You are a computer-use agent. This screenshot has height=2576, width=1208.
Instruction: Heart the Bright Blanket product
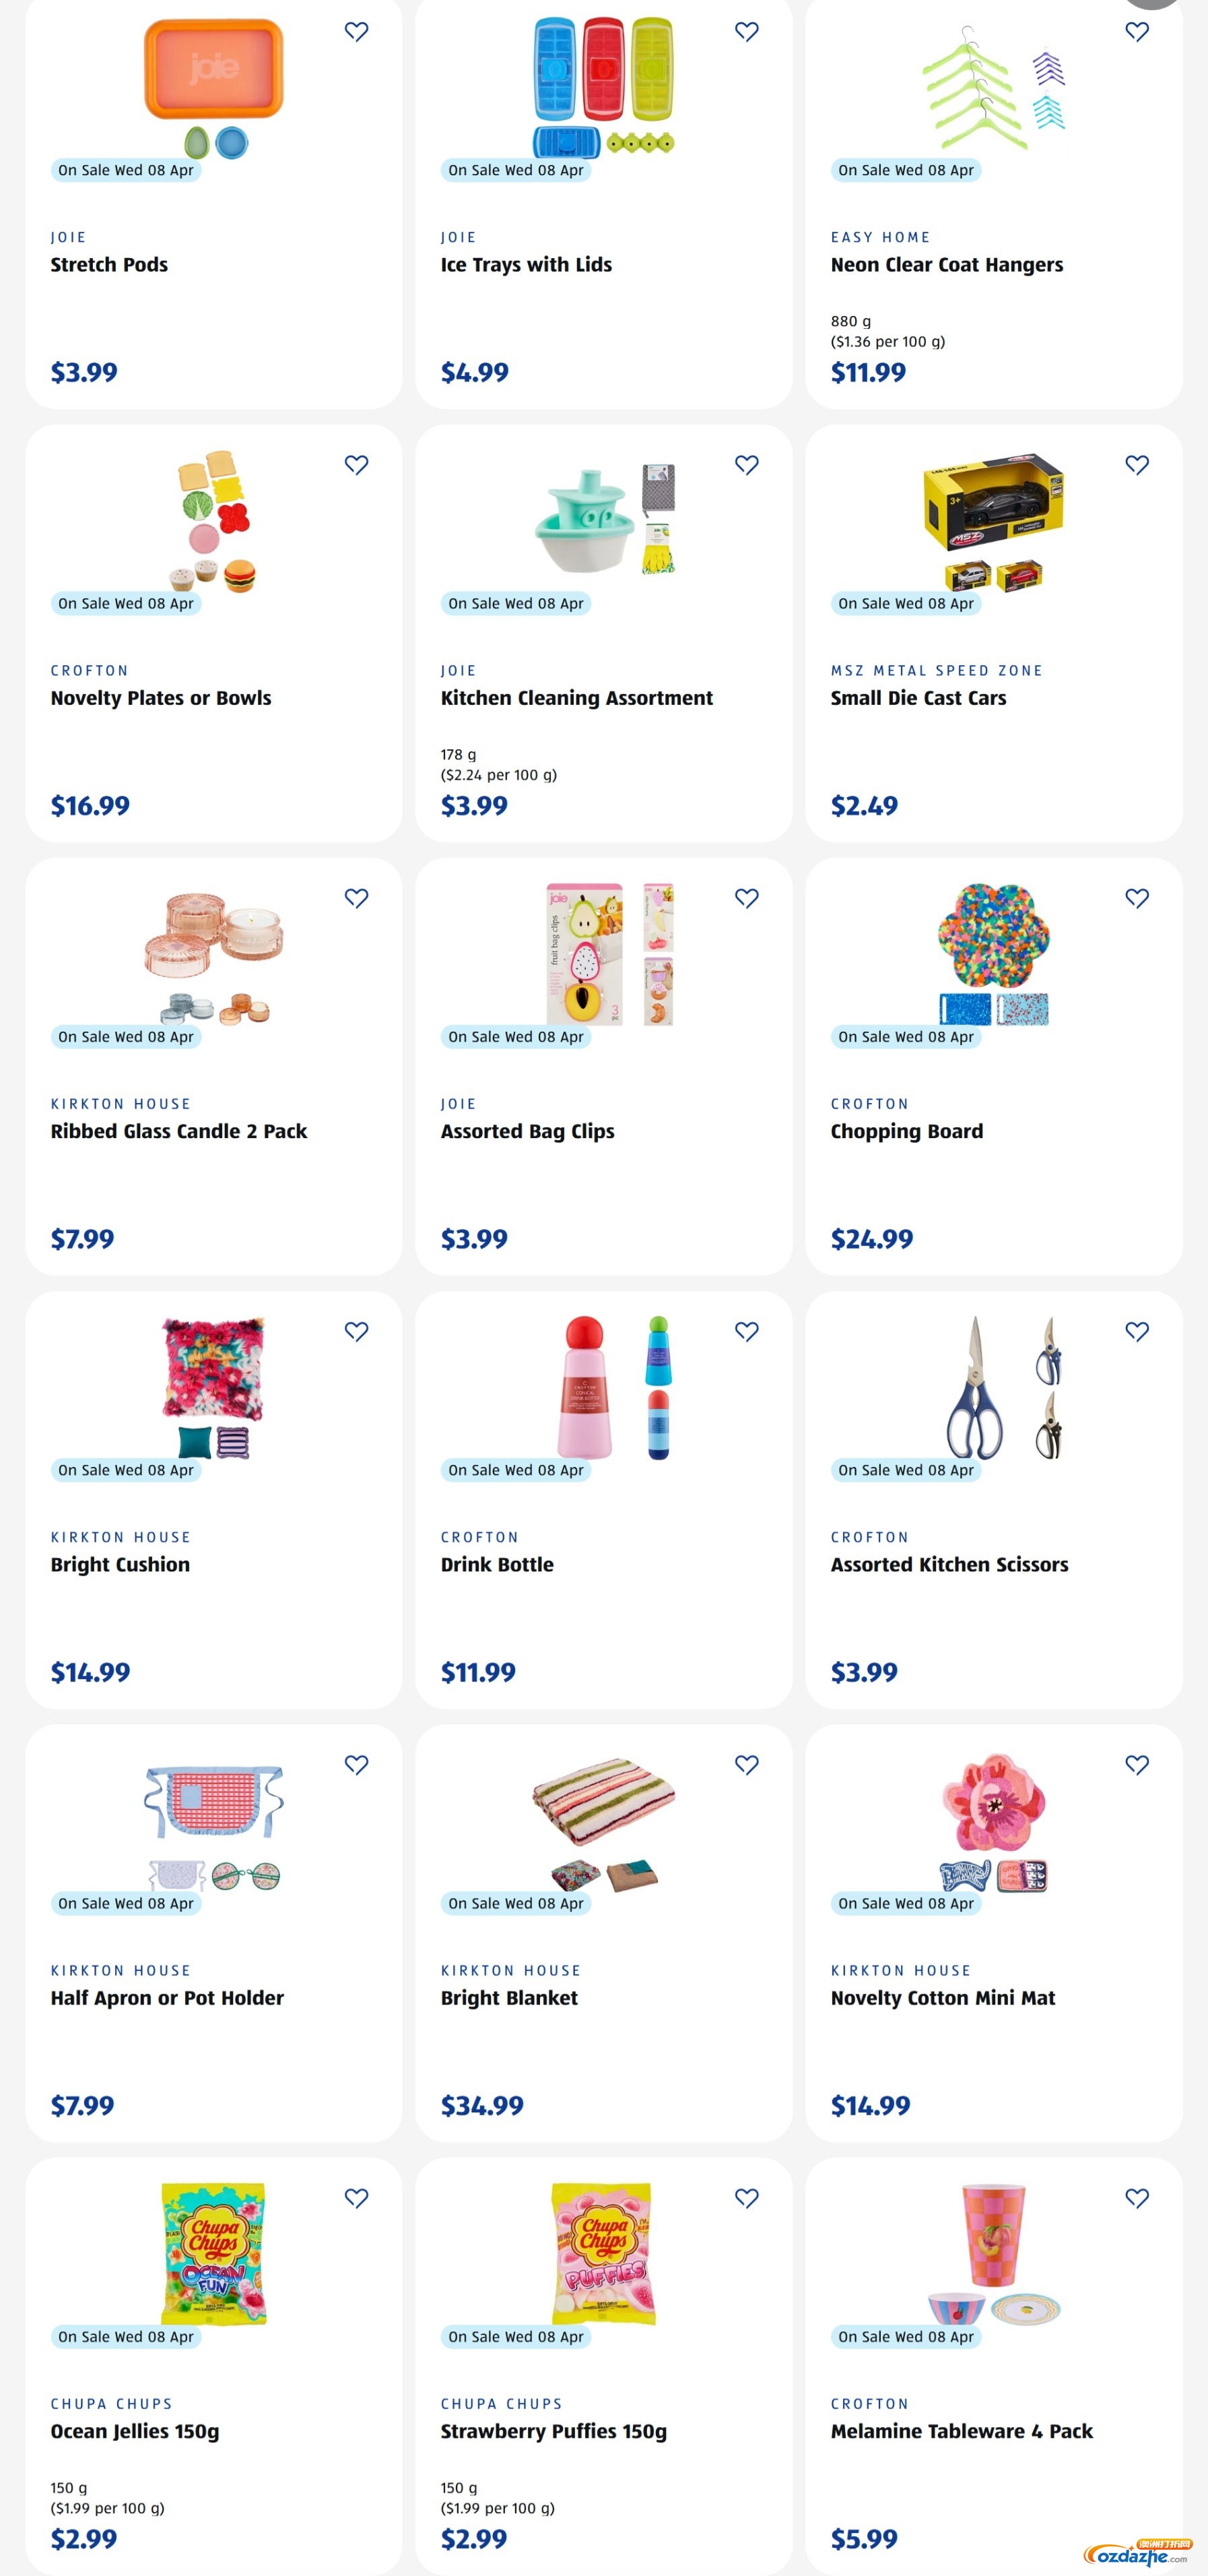tap(746, 1764)
